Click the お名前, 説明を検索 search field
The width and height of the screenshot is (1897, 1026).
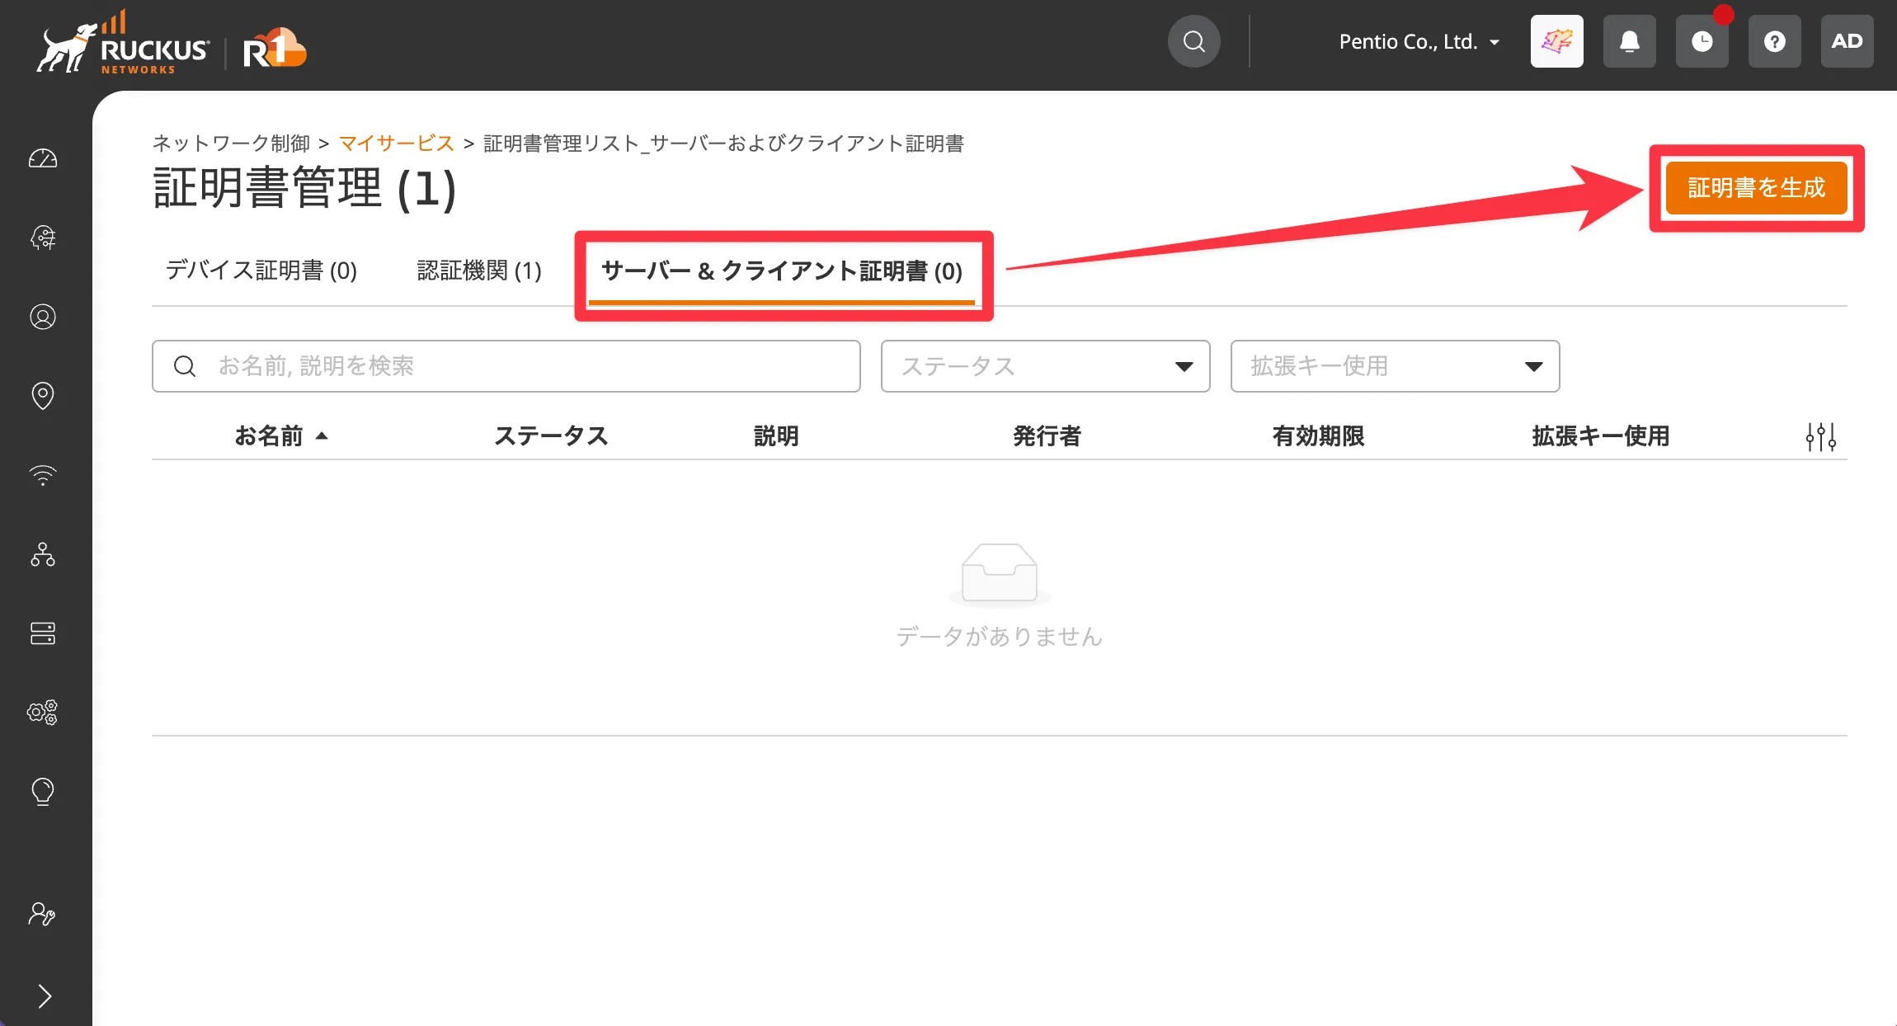506,366
